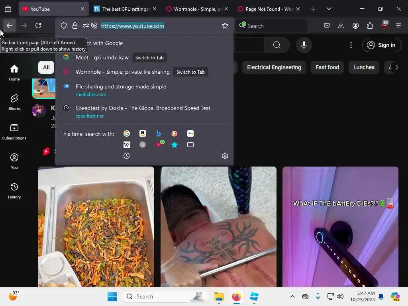Open Speedtest by Ookla suggestion
Image resolution: width=408 pixels, height=306 pixels.
tap(145, 112)
